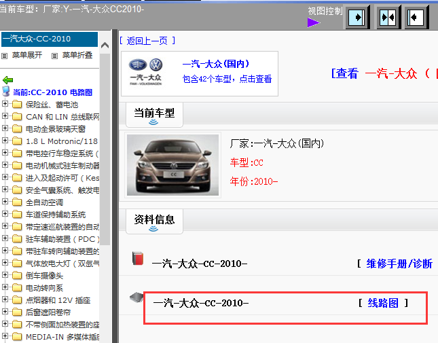
Task: Select 全自动空调 tree item text
Action: pyautogui.click(x=44, y=202)
